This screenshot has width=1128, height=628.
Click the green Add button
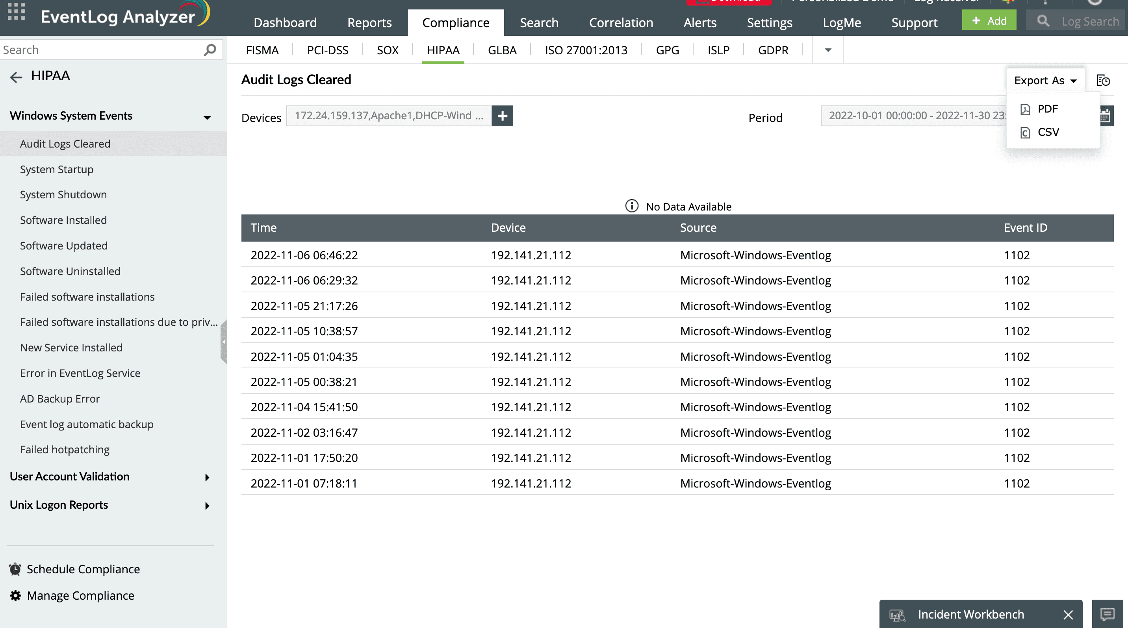pos(989,20)
